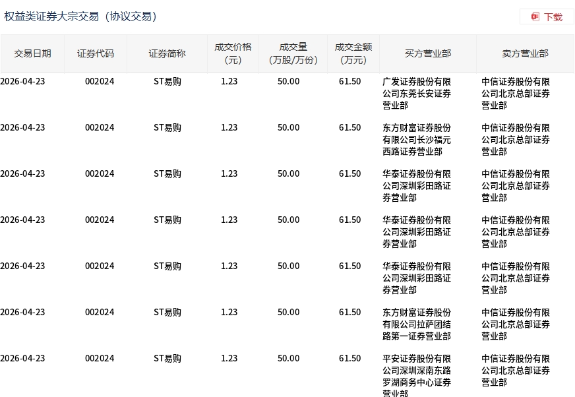The width and height of the screenshot is (575, 397).
Task: Select buyer 广发证券股份有限公司东莞长安证券营业部
Action: [x=417, y=94]
